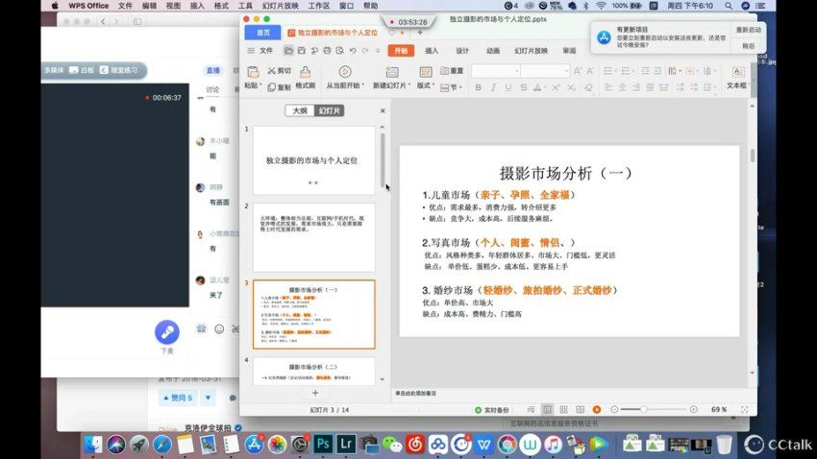Switch to Reading view in status bar
817x459 pixels.
point(580,410)
